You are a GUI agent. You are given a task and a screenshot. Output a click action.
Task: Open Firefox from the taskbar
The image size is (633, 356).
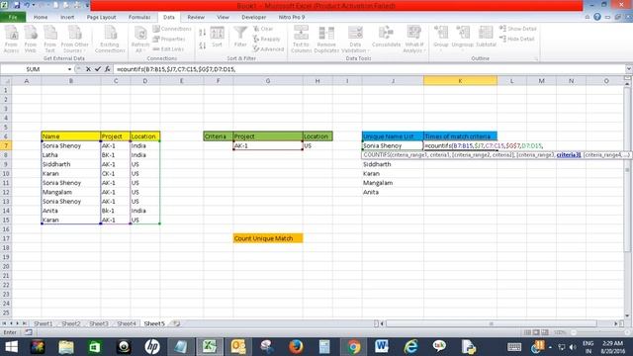(296, 347)
